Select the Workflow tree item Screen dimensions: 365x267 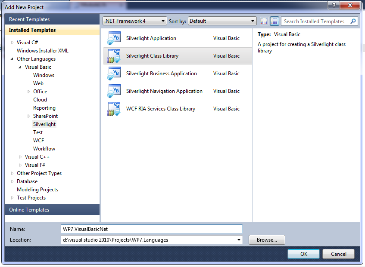(44, 149)
